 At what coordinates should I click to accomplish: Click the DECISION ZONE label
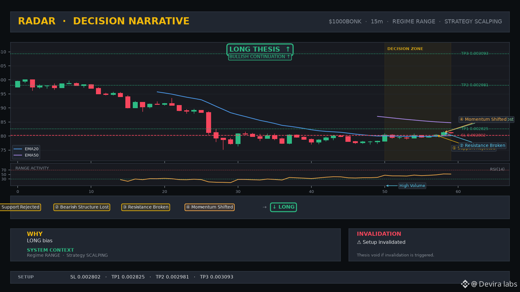405,49
